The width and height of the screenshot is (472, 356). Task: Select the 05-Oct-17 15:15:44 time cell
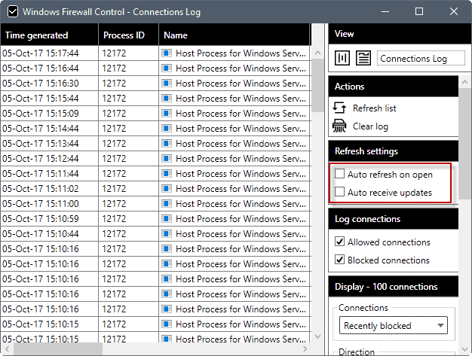click(49, 99)
